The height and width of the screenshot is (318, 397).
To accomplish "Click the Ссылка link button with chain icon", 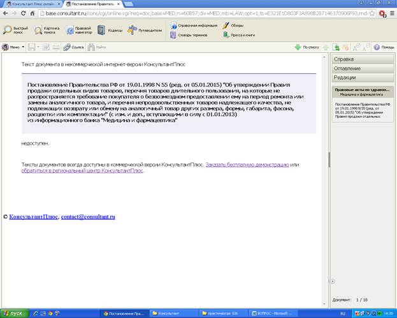I will tap(73, 47).
